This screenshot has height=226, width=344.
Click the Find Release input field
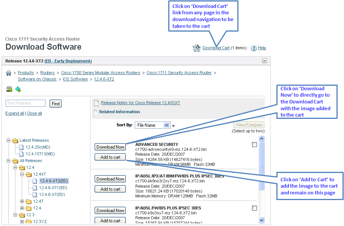pyautogui.click(x=26, y=103)
